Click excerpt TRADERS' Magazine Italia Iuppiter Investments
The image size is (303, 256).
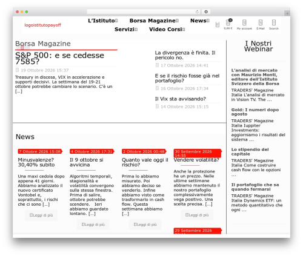pos(258,130)
